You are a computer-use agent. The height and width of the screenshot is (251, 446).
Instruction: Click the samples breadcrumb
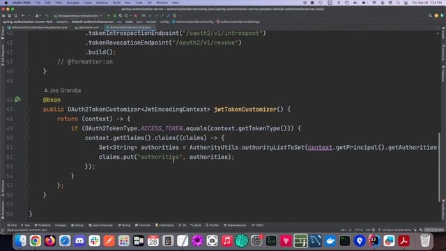click(62, 22)
